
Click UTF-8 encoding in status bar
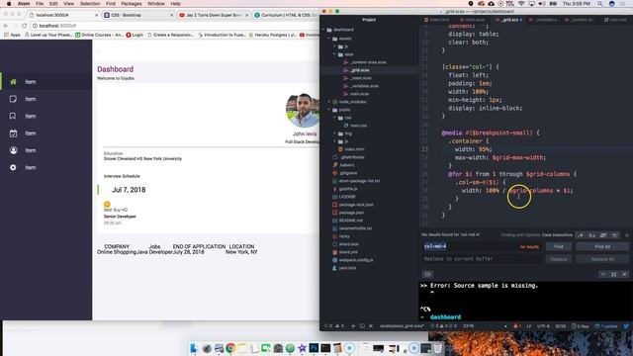click(543, 326)
